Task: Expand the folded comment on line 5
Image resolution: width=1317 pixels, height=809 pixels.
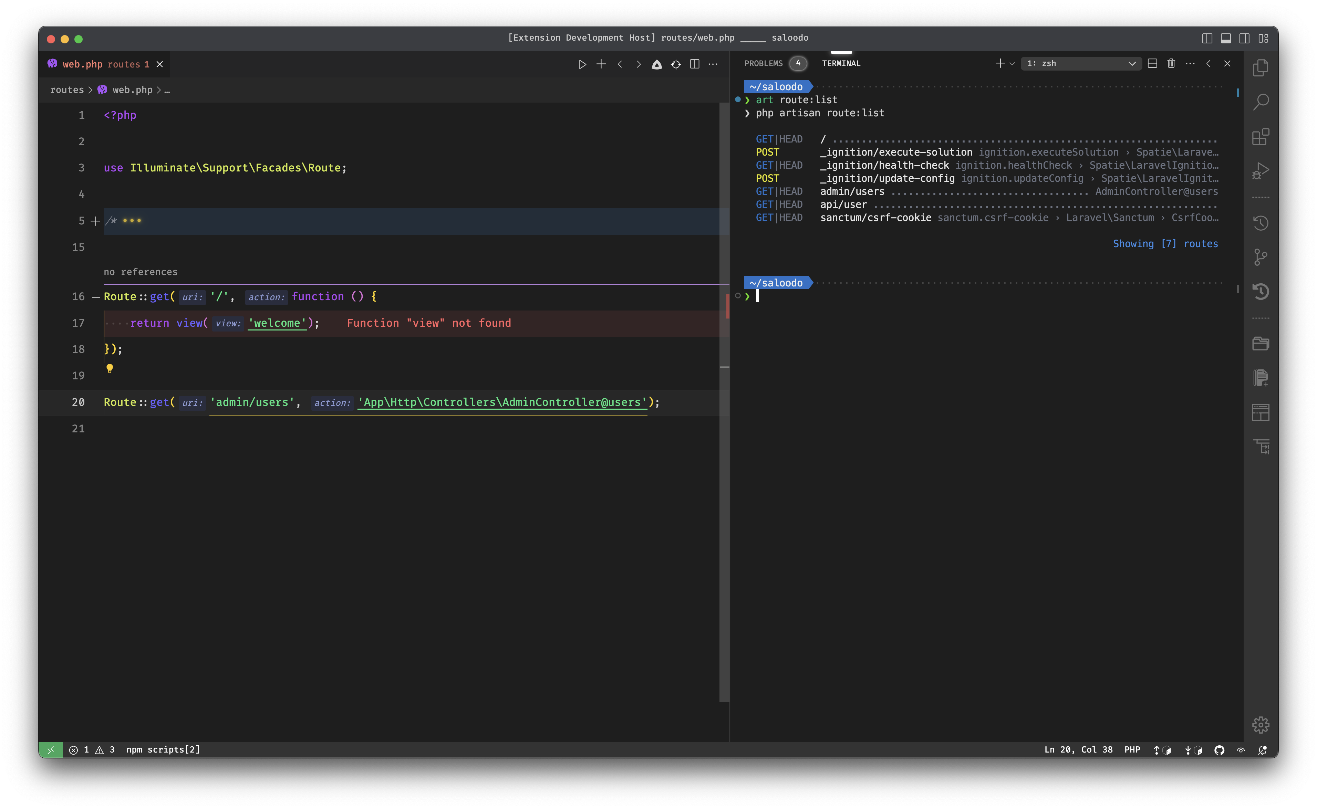Action: (95, 221)
